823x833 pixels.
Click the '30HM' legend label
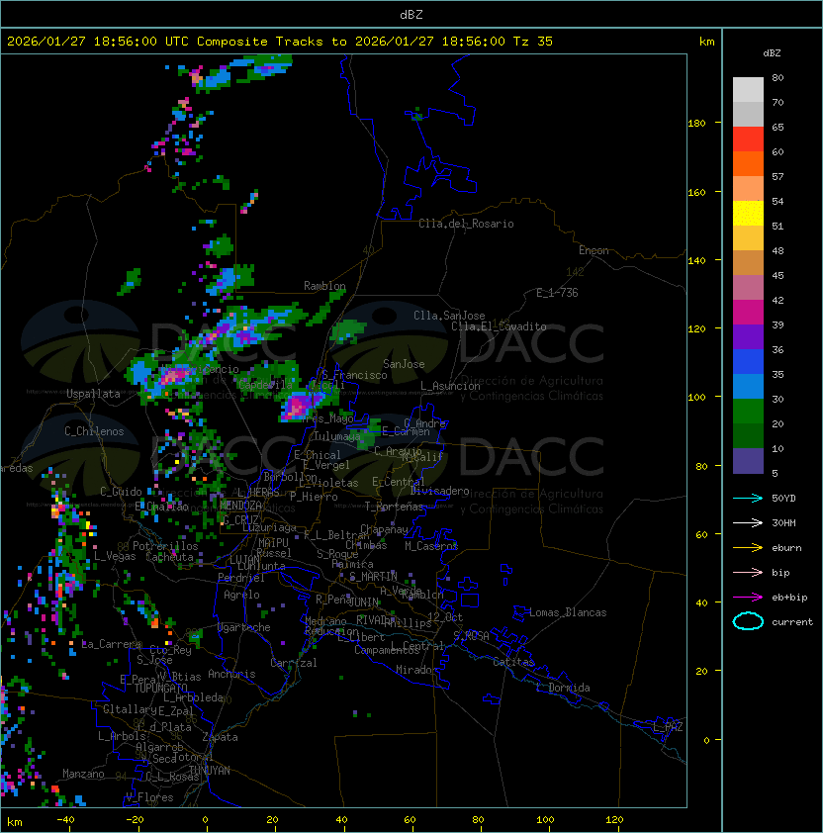pyautogui.click(x=783, y=522)
